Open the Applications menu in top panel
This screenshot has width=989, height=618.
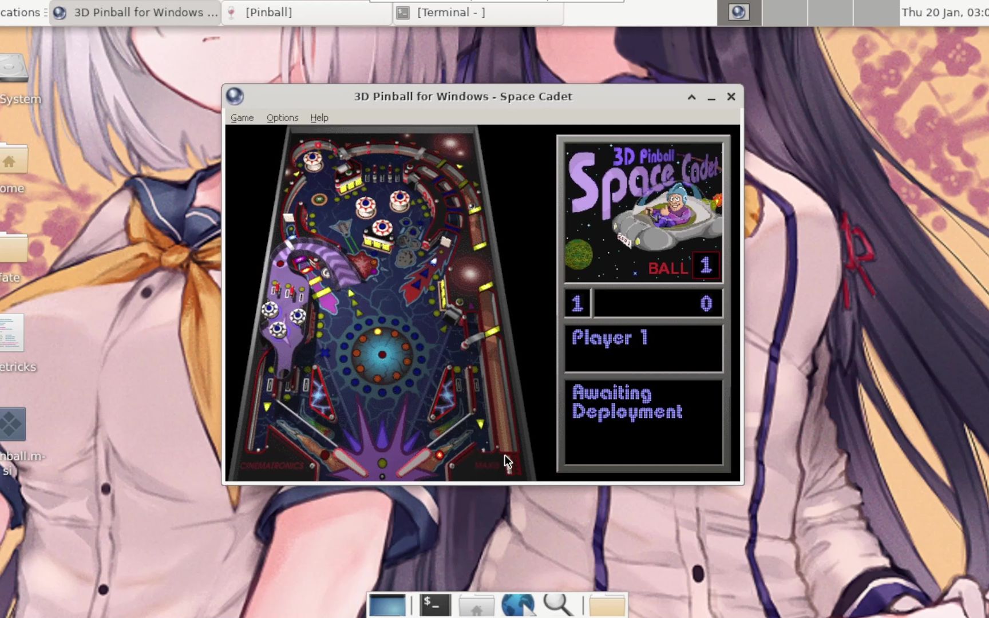click(x=23, y=13)
